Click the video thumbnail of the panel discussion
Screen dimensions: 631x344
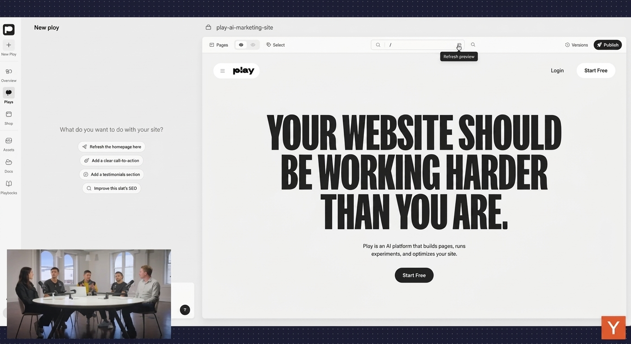click(89, 294)
